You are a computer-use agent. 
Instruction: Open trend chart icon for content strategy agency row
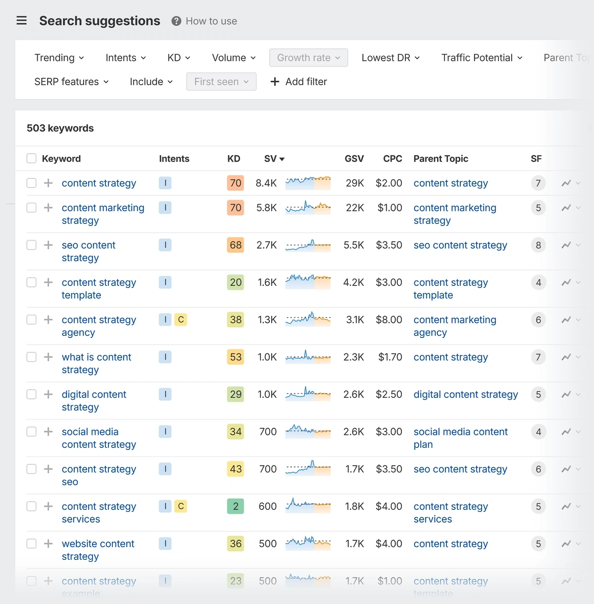click(566, 320)
